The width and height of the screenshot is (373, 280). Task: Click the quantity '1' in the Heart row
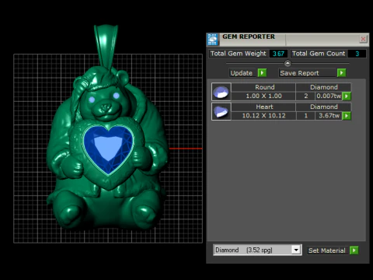click(x=305, y=116)
